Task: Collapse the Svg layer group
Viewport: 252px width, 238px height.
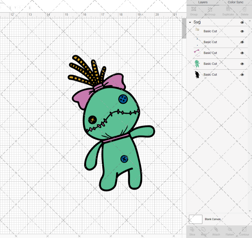Action: tap(190, 22)
